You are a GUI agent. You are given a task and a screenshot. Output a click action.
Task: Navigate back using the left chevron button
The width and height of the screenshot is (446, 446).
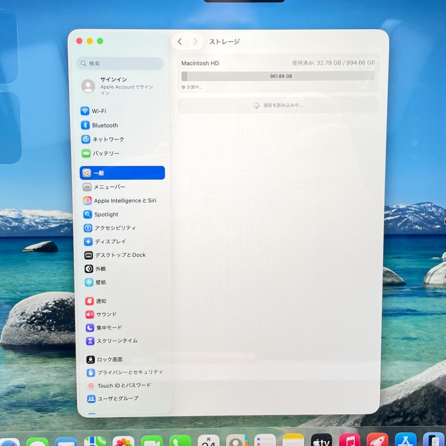coord(180,41)
